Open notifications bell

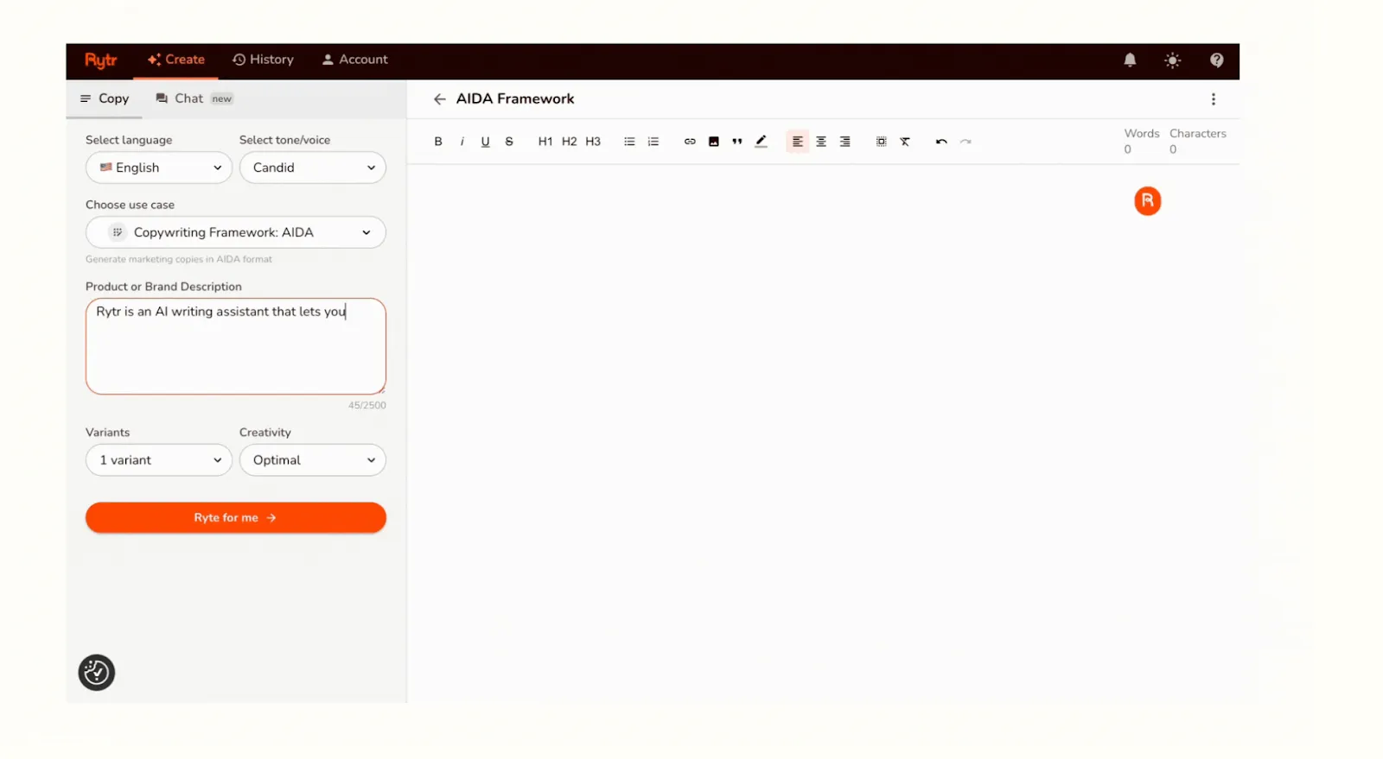(1130, 60)
